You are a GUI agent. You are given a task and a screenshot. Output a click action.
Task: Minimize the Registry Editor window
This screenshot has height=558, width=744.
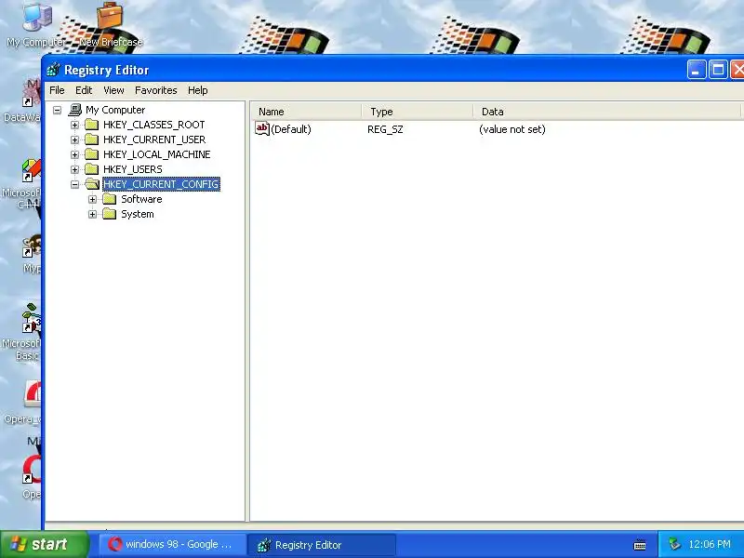click(696, 70)
